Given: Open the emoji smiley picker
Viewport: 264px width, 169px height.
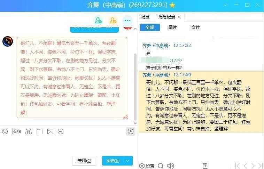Looking at the screenshot, I should click(5, 131).
